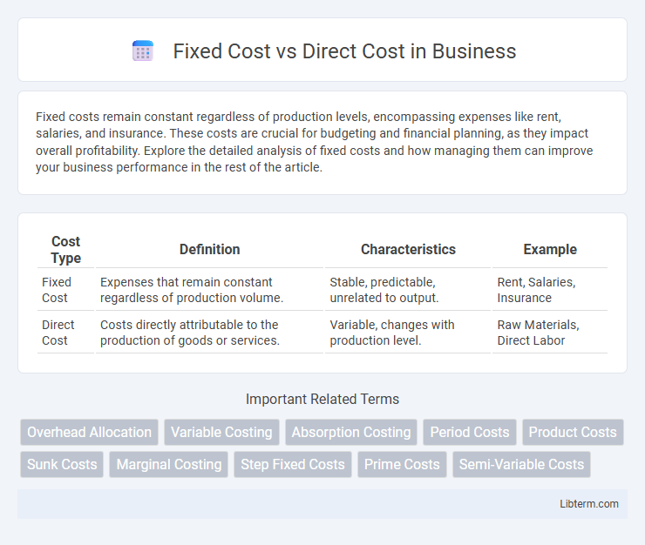Click the Important Related Terms heading

point(322,399)
